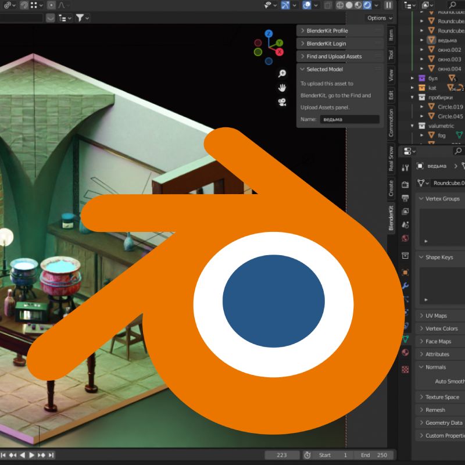
Task: Click the hand move-view icon in viewport
Action: (282, 88)
